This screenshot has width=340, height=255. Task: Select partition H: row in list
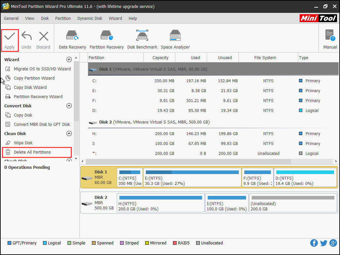pos(213,133)
